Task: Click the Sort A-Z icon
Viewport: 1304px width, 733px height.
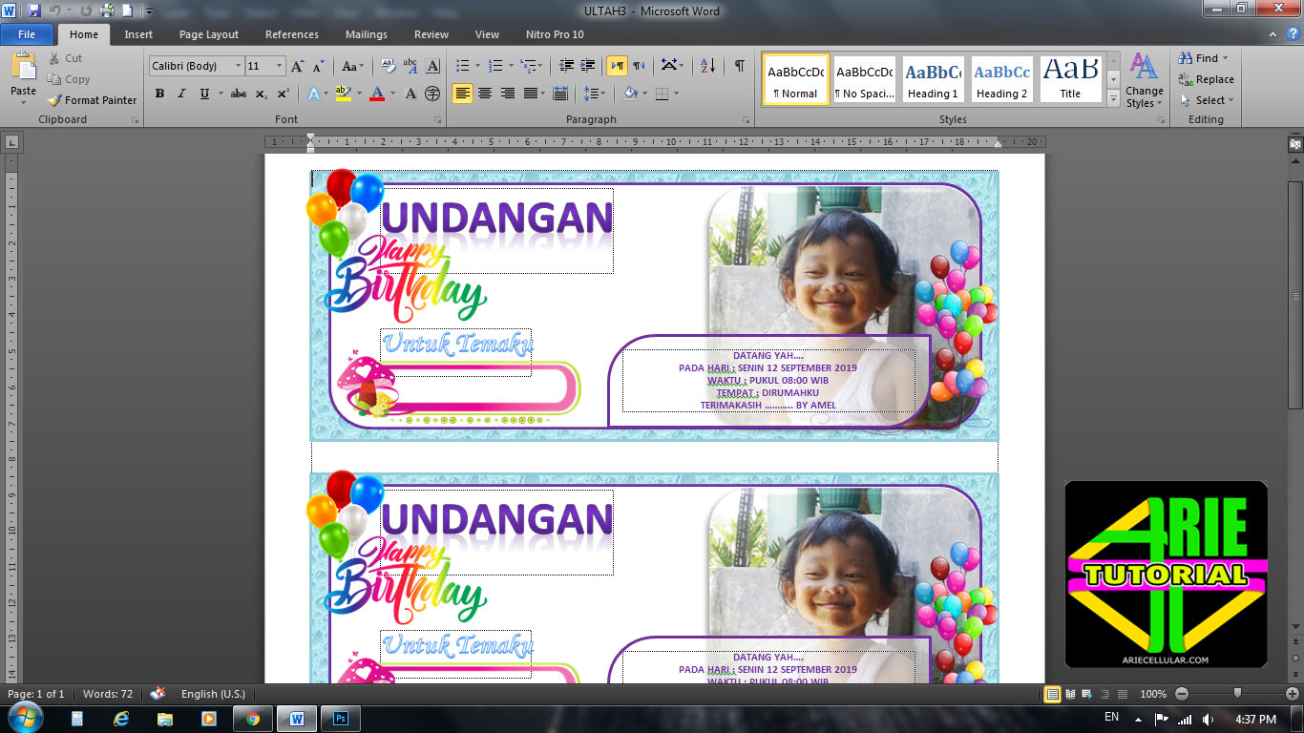Action: coord(707,66)
